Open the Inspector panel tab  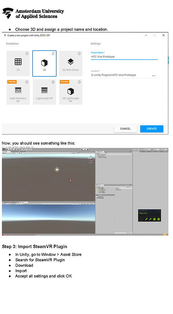pos(136,151)
